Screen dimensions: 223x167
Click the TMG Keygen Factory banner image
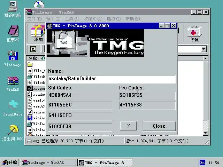(95, 43)
